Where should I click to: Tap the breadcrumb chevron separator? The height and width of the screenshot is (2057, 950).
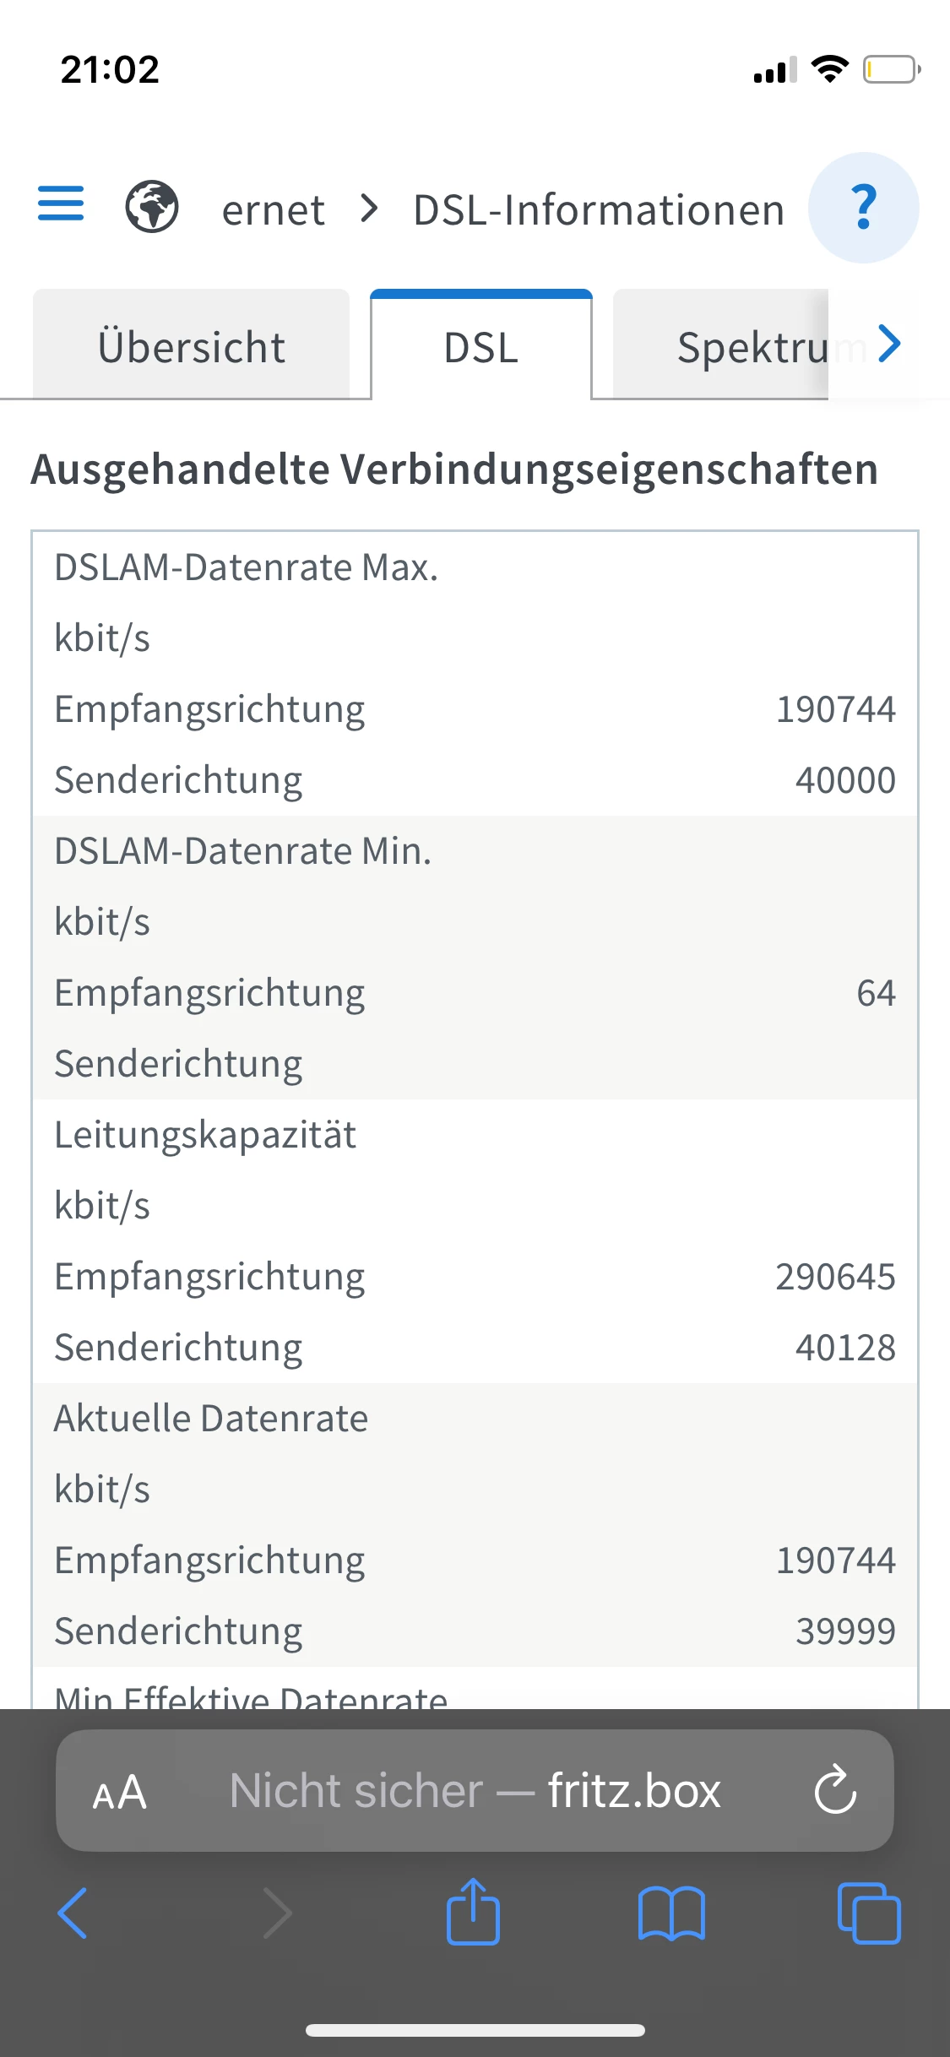(369, 209)
